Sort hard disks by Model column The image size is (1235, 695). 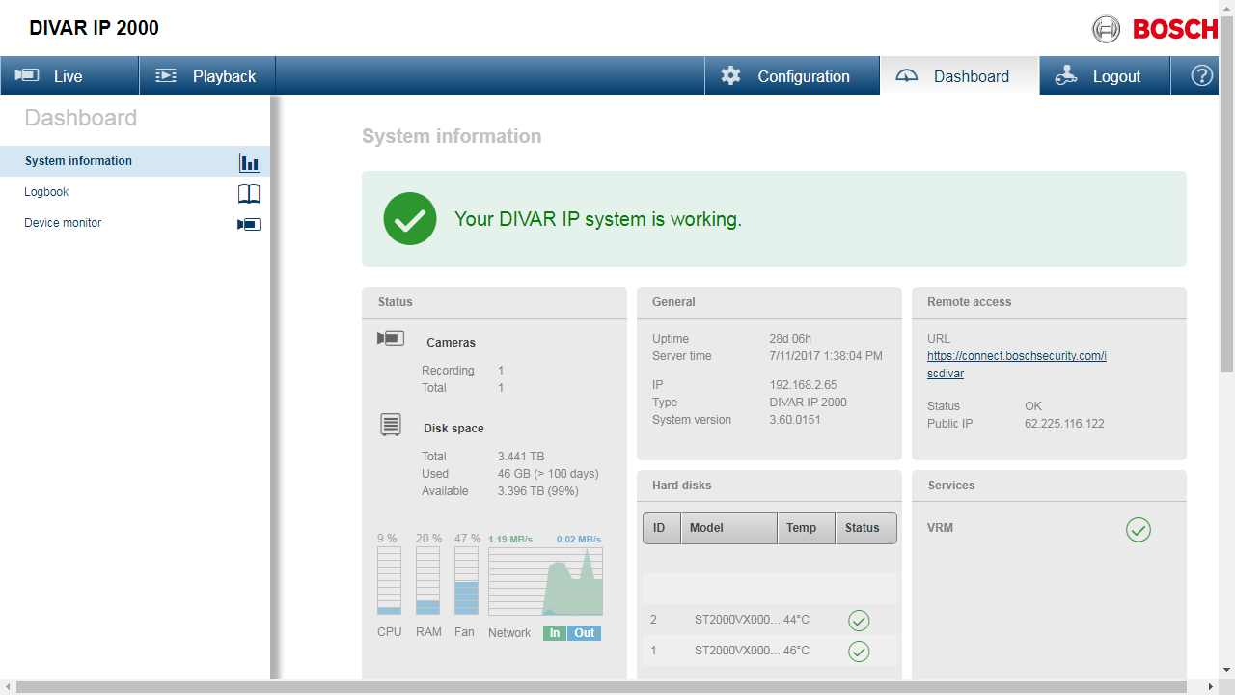pos(728,528)
